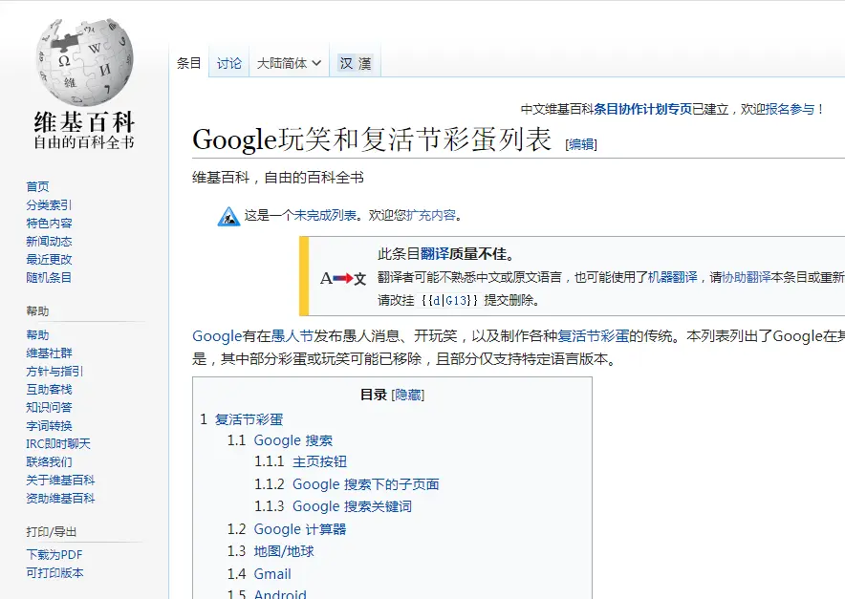Jump to 1.1.2 Google 搜索下的子页面
This screenshot has width=845, height=599.
tap(366, 484)
